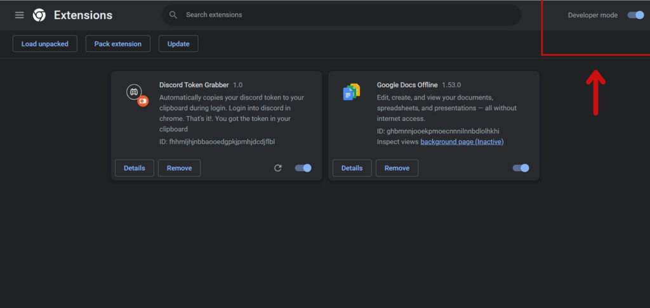Click the Discord Token Grabber extension icon
The image size is (650, 308).
click(137, 95)
